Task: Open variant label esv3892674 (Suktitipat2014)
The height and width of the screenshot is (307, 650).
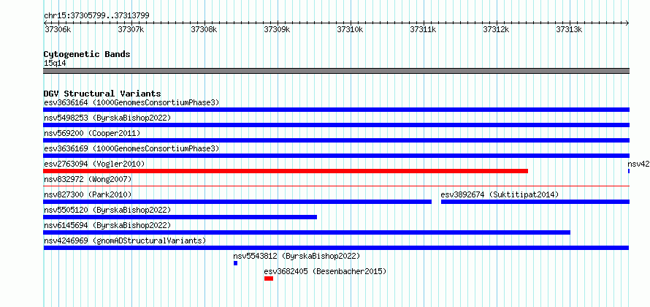Action: [x=500, y=194]
